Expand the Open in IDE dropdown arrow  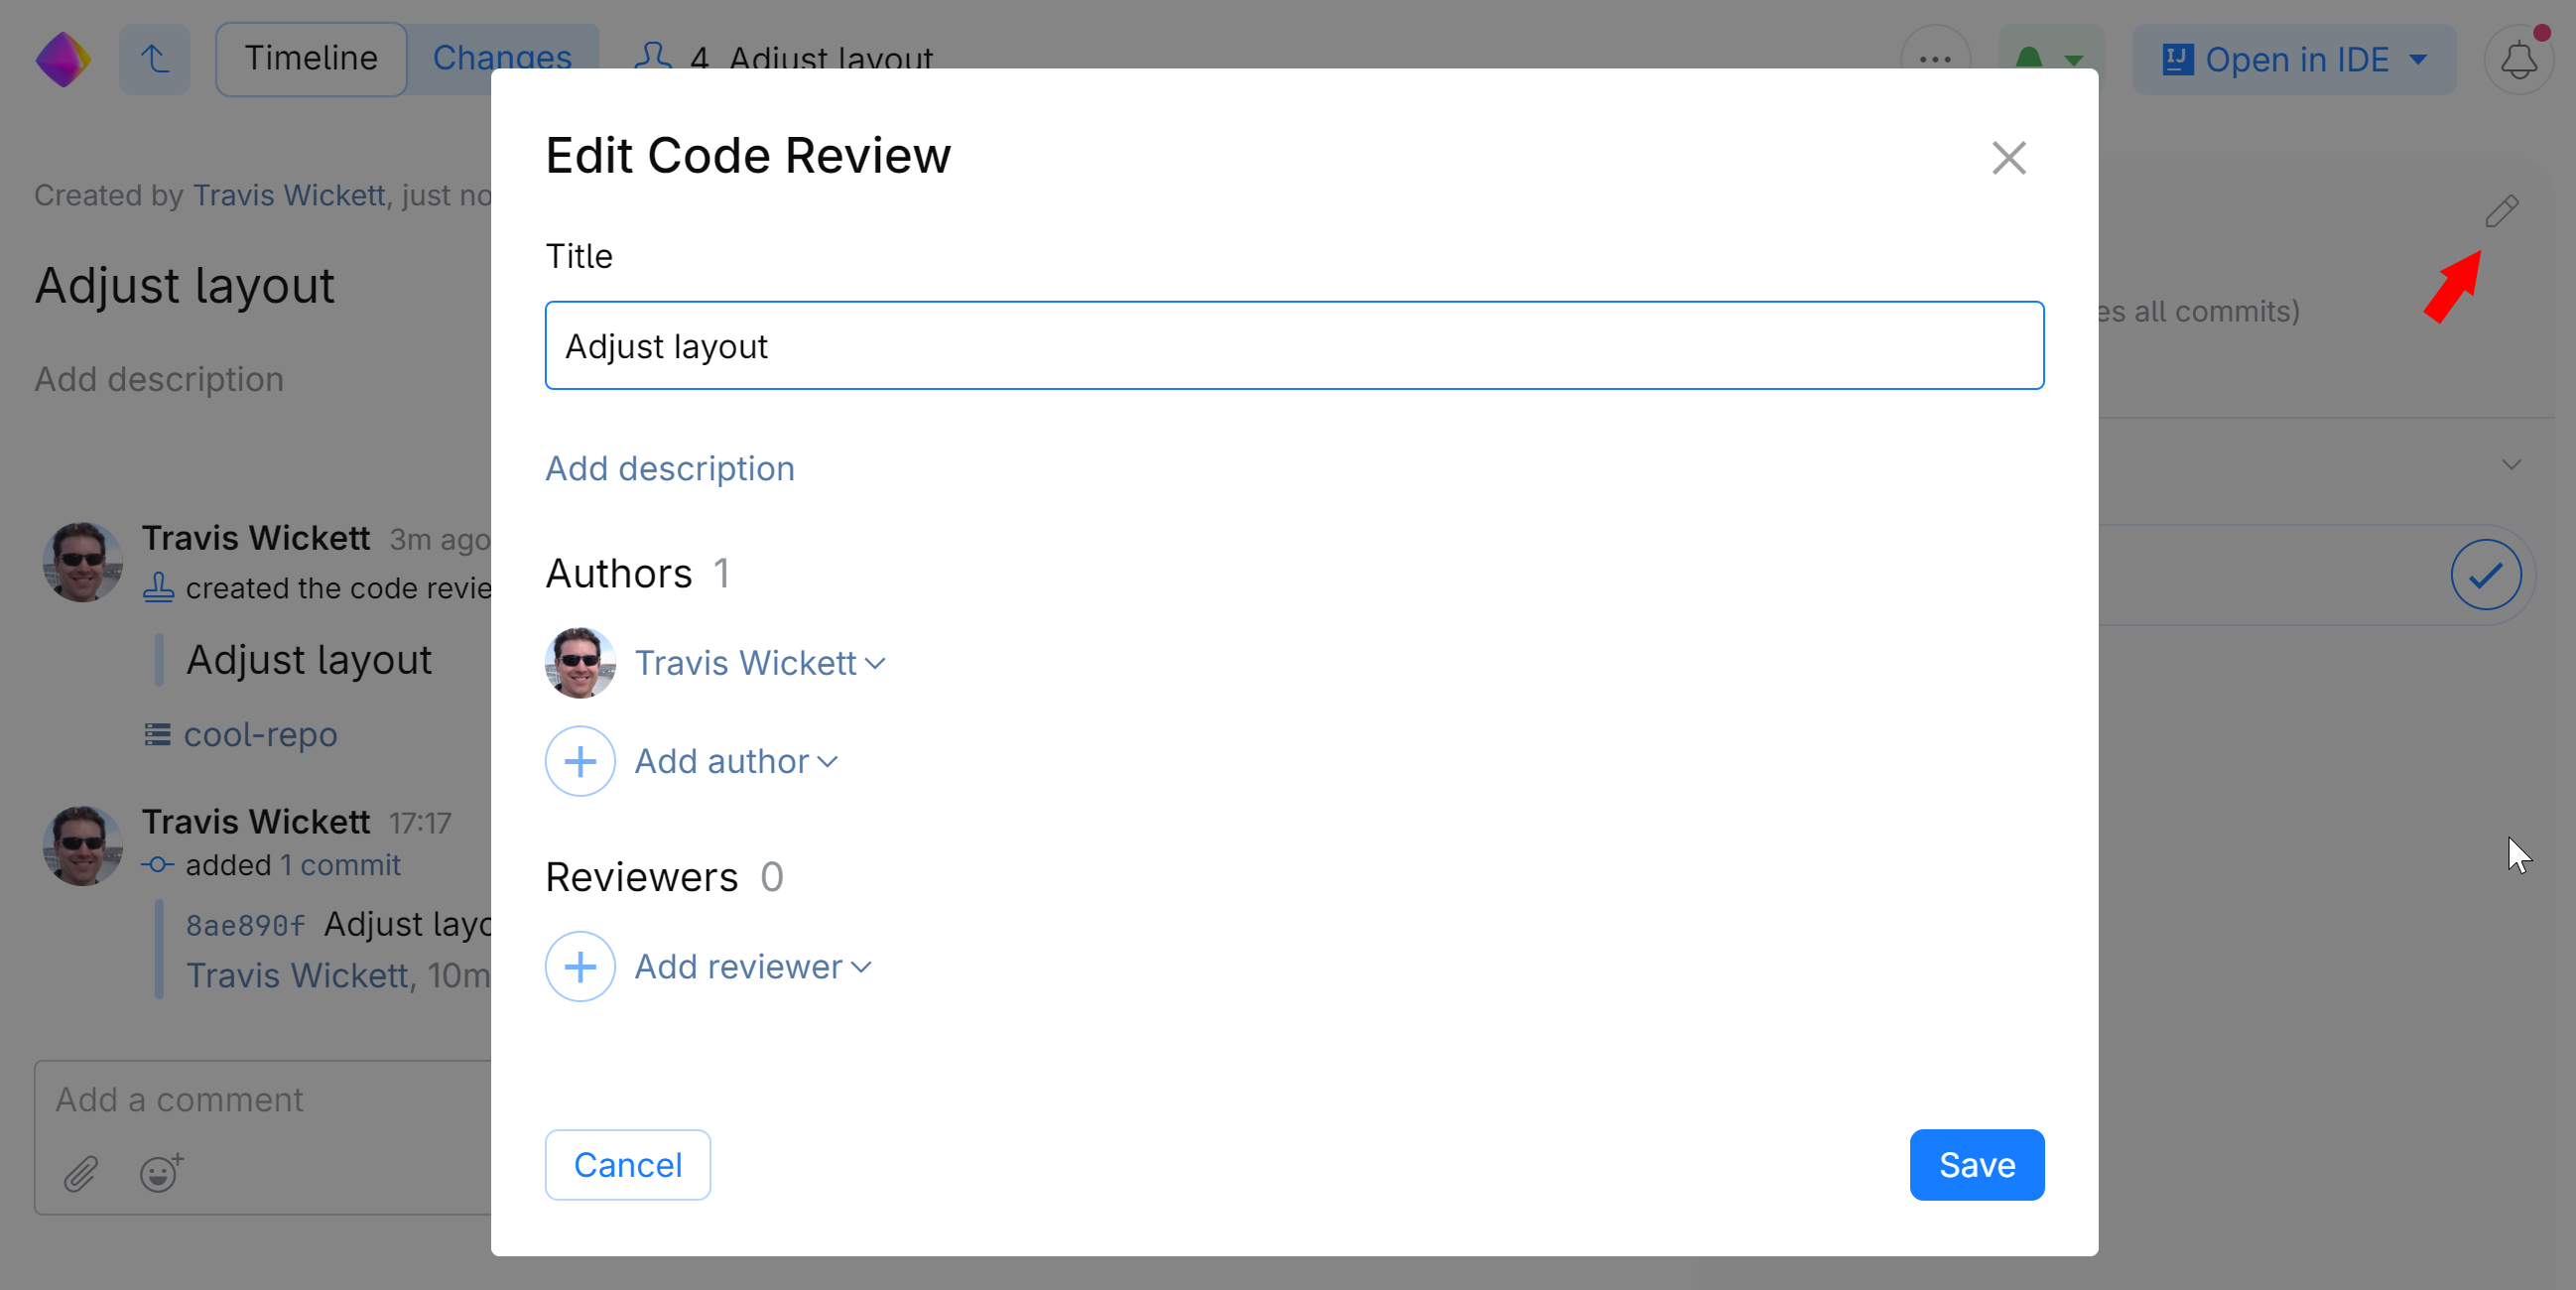click(x=2419, y=59)
